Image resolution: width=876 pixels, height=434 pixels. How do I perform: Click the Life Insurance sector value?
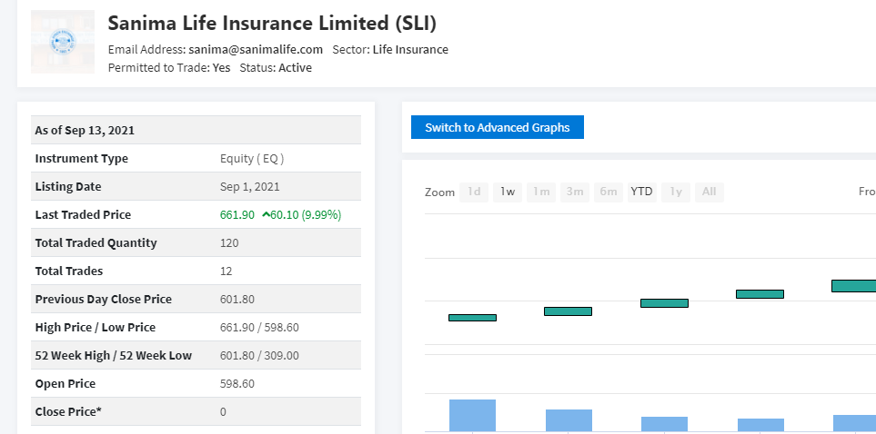[x=410, y=49]
